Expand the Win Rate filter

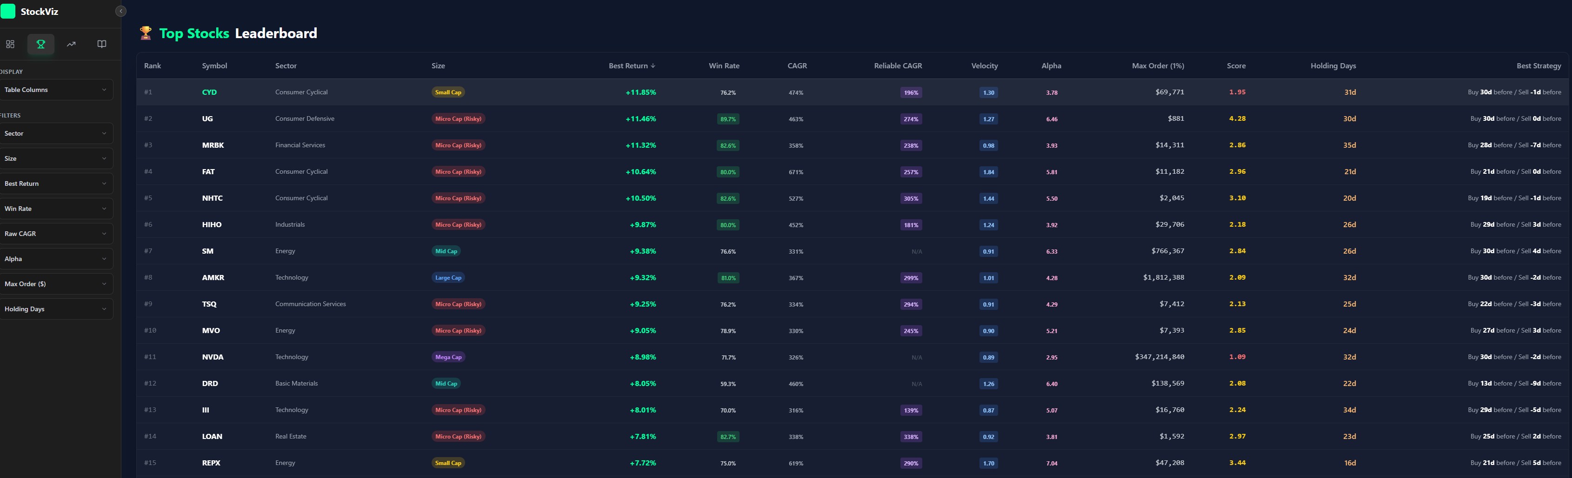pos(55,209)
